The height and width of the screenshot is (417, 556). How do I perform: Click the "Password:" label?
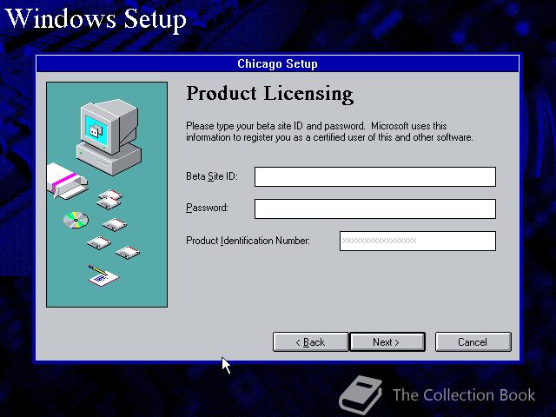coord(207,208)
